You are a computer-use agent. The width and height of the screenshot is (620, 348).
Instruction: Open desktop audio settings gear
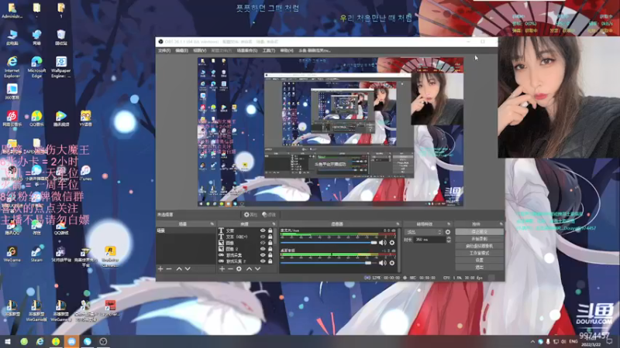click(x=392, y=263)
